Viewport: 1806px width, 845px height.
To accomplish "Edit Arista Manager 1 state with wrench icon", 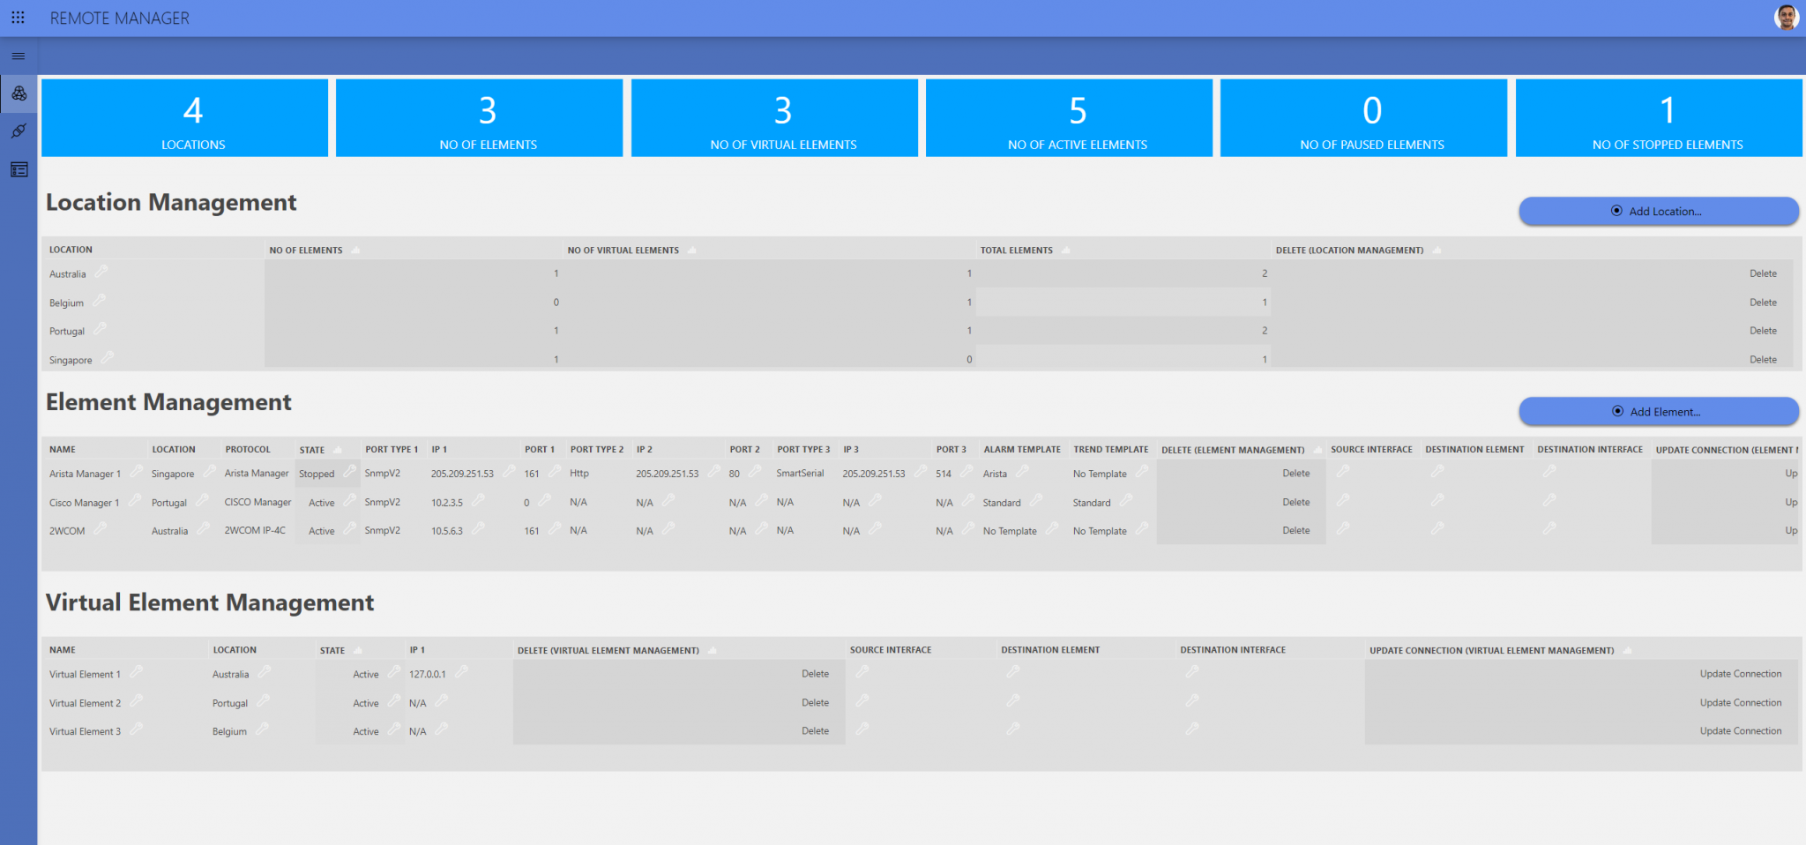I will [x=351, y=473].
